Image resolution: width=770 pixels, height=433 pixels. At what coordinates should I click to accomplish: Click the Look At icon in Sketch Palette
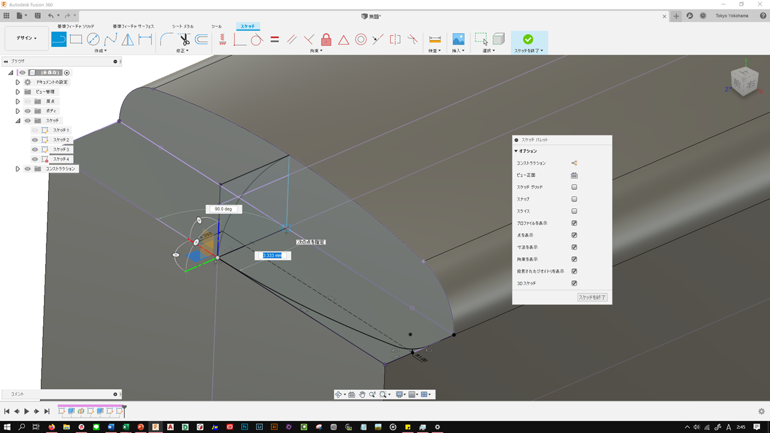tap(574, 175)
